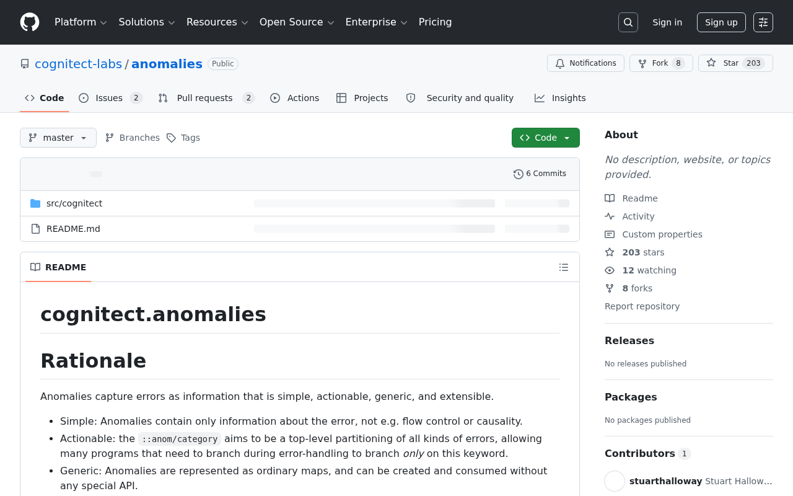Click Report repository

(642, 306)
